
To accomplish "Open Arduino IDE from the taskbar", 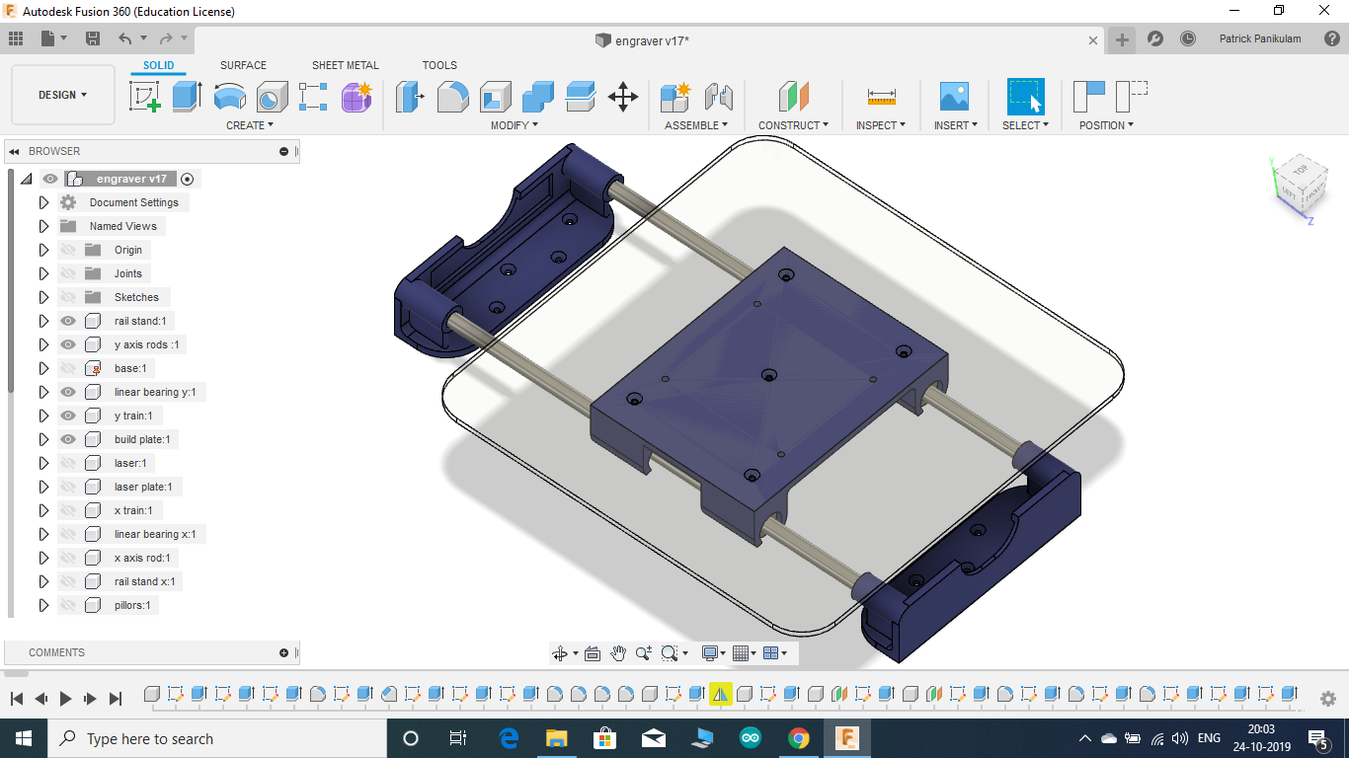I will (x=751, y=738).
